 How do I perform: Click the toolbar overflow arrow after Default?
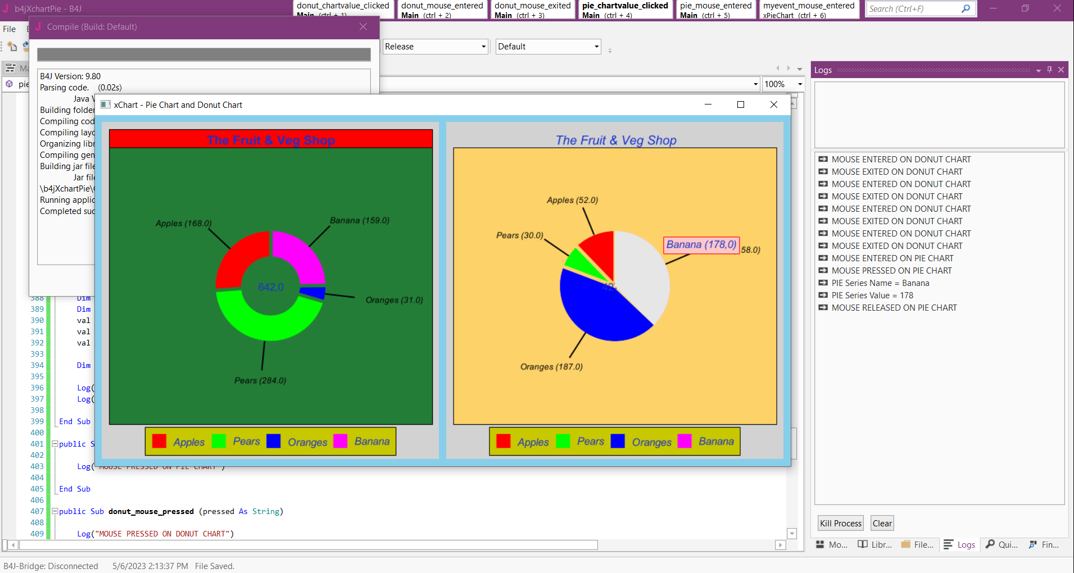[610, 50]
